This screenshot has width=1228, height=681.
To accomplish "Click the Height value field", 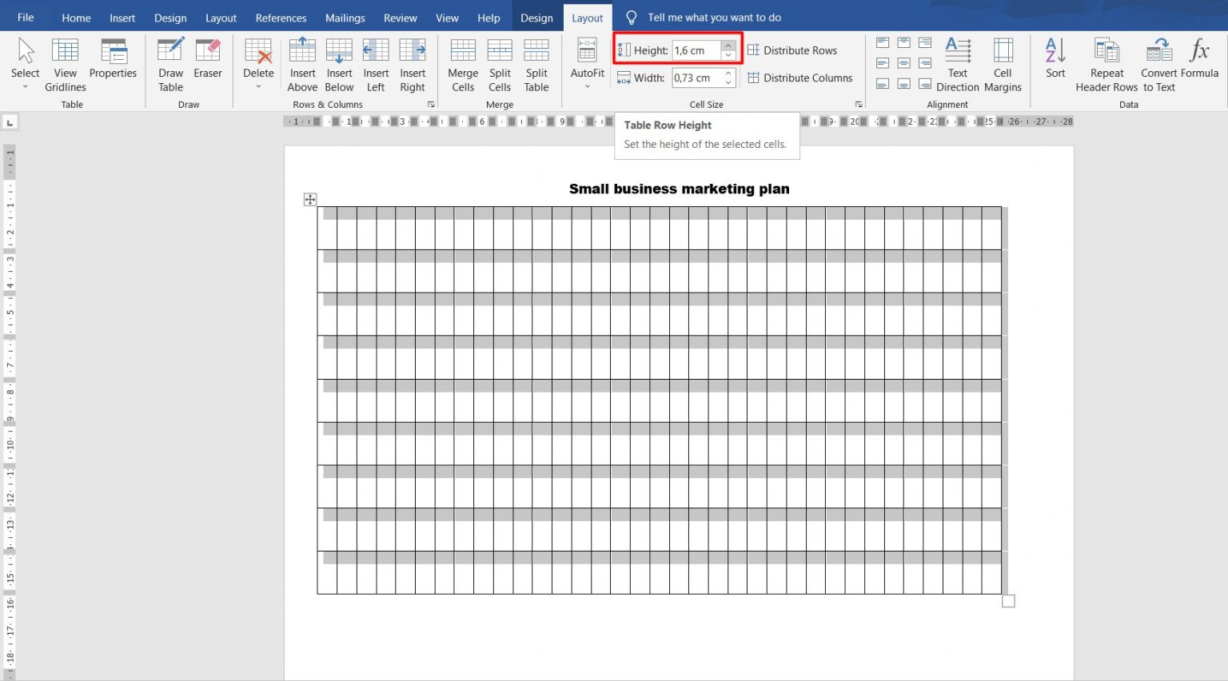I will [x=696, y=50].
